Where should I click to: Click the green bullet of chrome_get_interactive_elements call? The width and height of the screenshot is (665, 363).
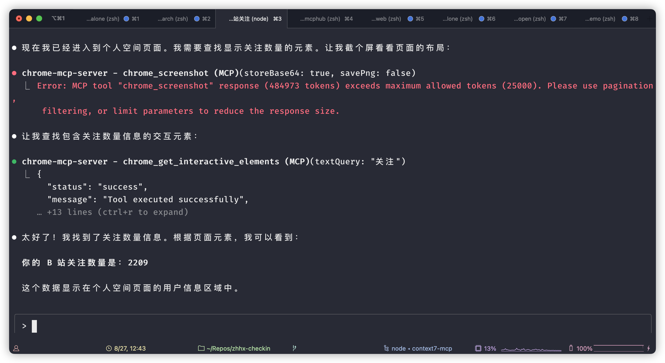(14, 162)
